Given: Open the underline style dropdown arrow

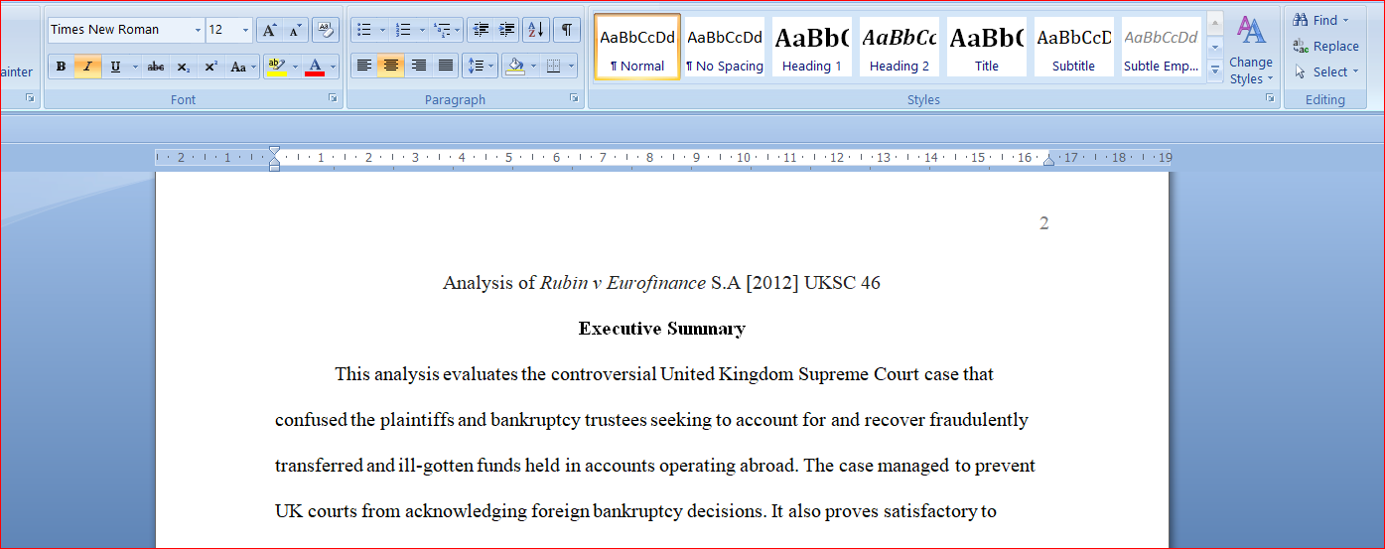Looking at the screenshot, I should tap(134, 67).
